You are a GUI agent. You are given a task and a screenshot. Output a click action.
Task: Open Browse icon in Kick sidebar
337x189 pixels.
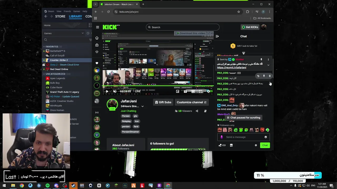[x=97, y=45]
